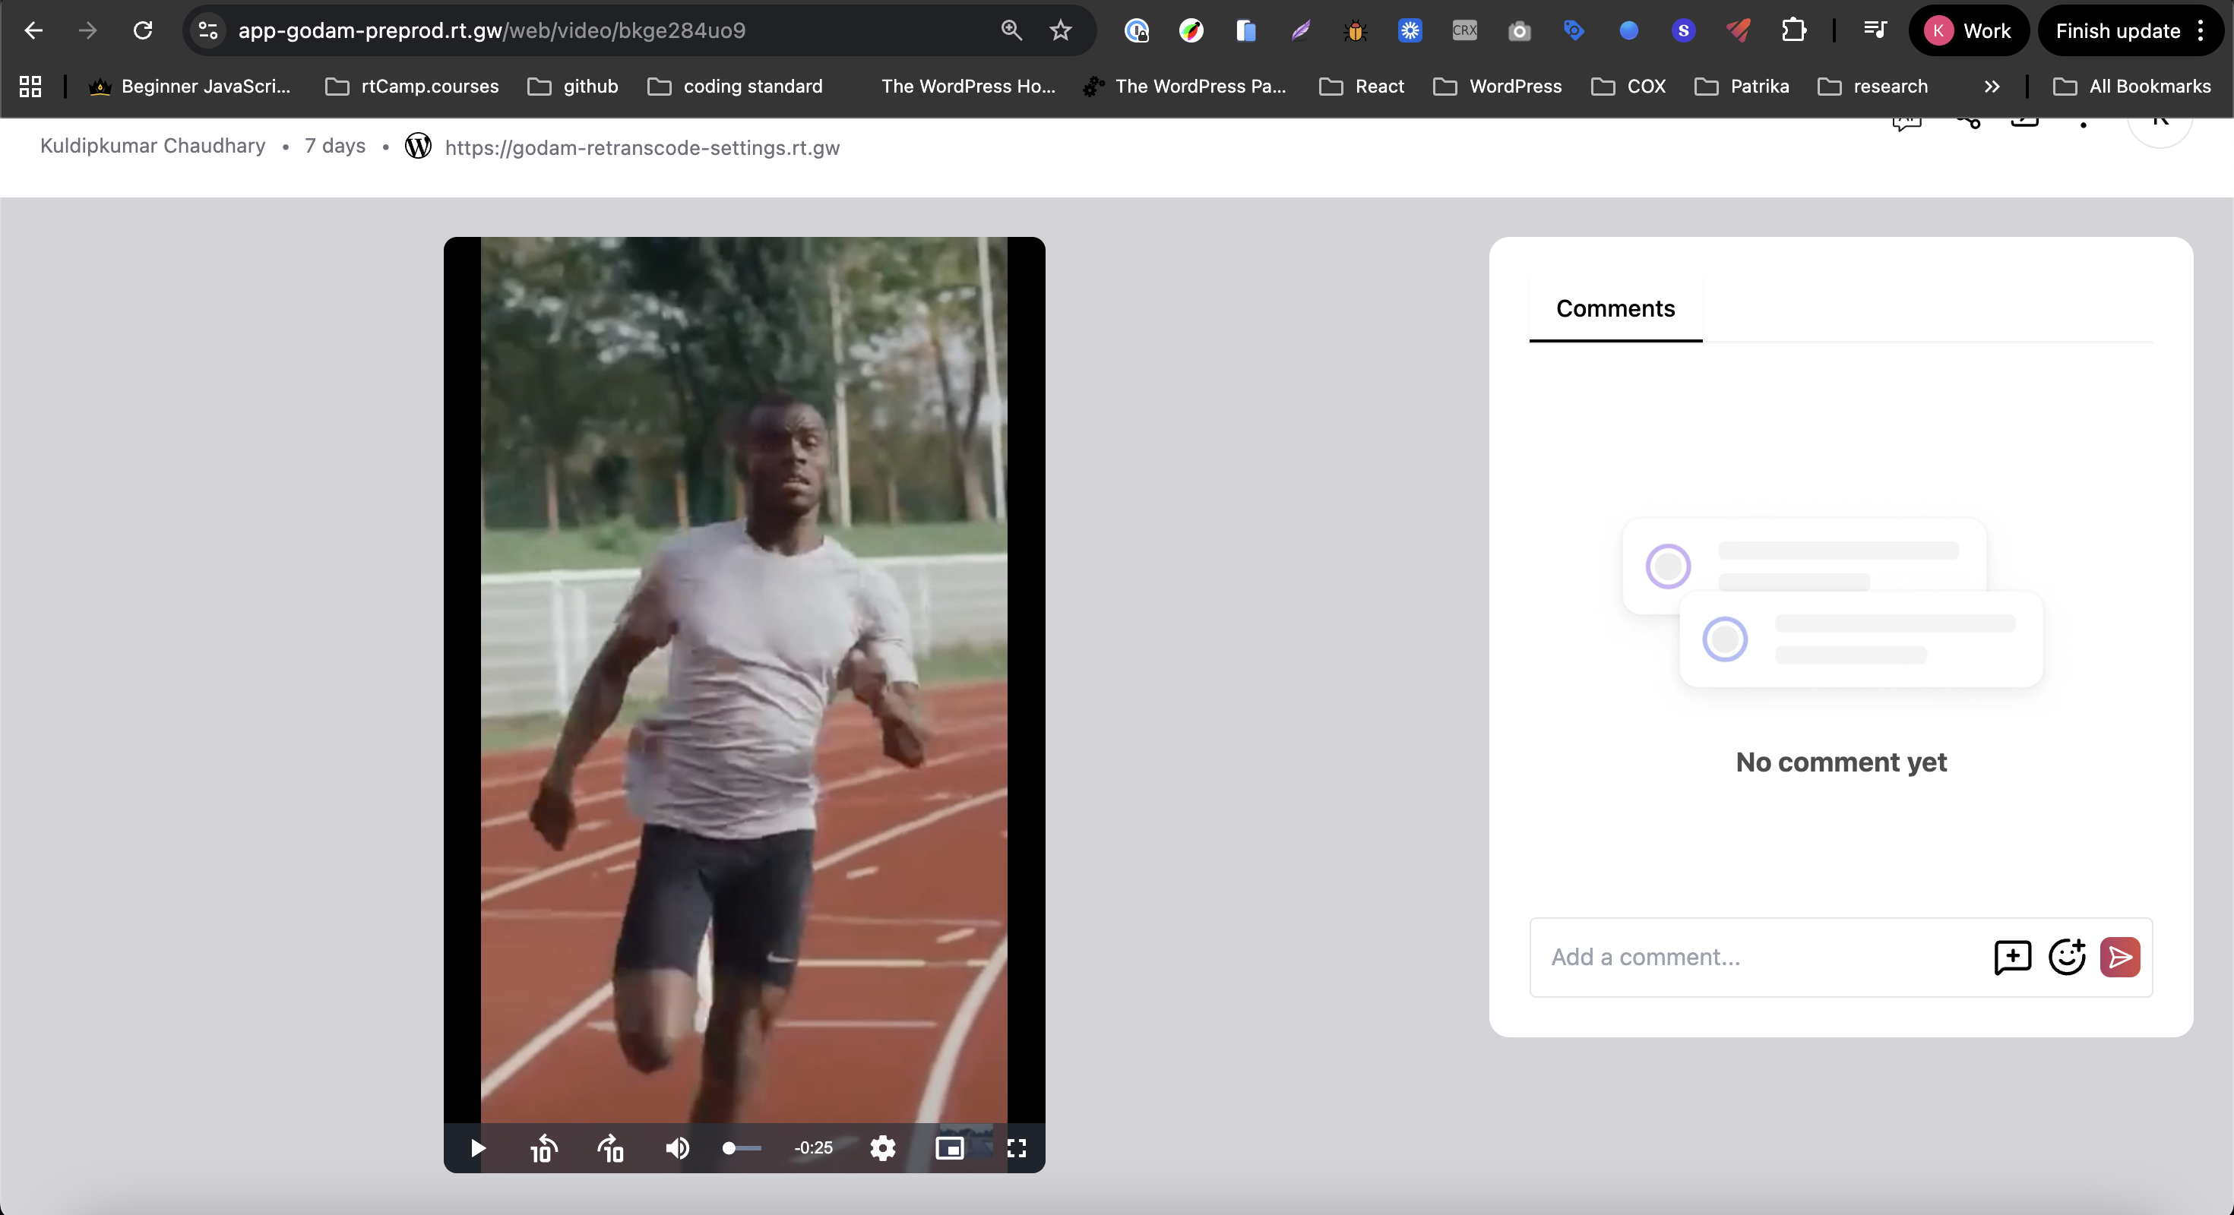2234x1215 pixels.
Task: Open the All Bookmarks folder
Action: pos(2132,87)
